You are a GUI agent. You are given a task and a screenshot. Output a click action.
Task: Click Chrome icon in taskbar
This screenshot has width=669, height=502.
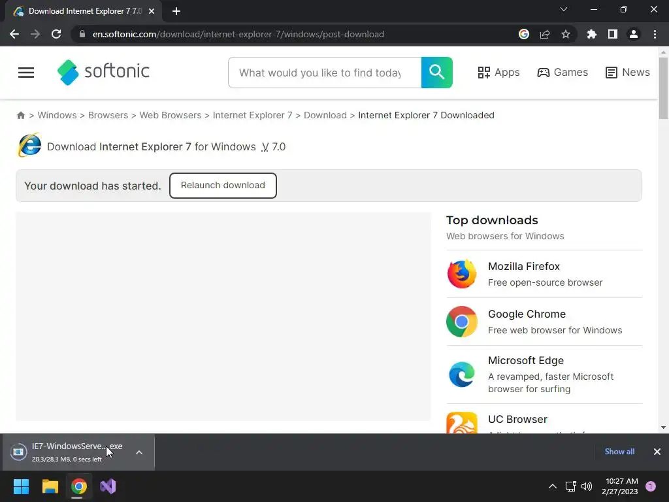coord(79,486)
